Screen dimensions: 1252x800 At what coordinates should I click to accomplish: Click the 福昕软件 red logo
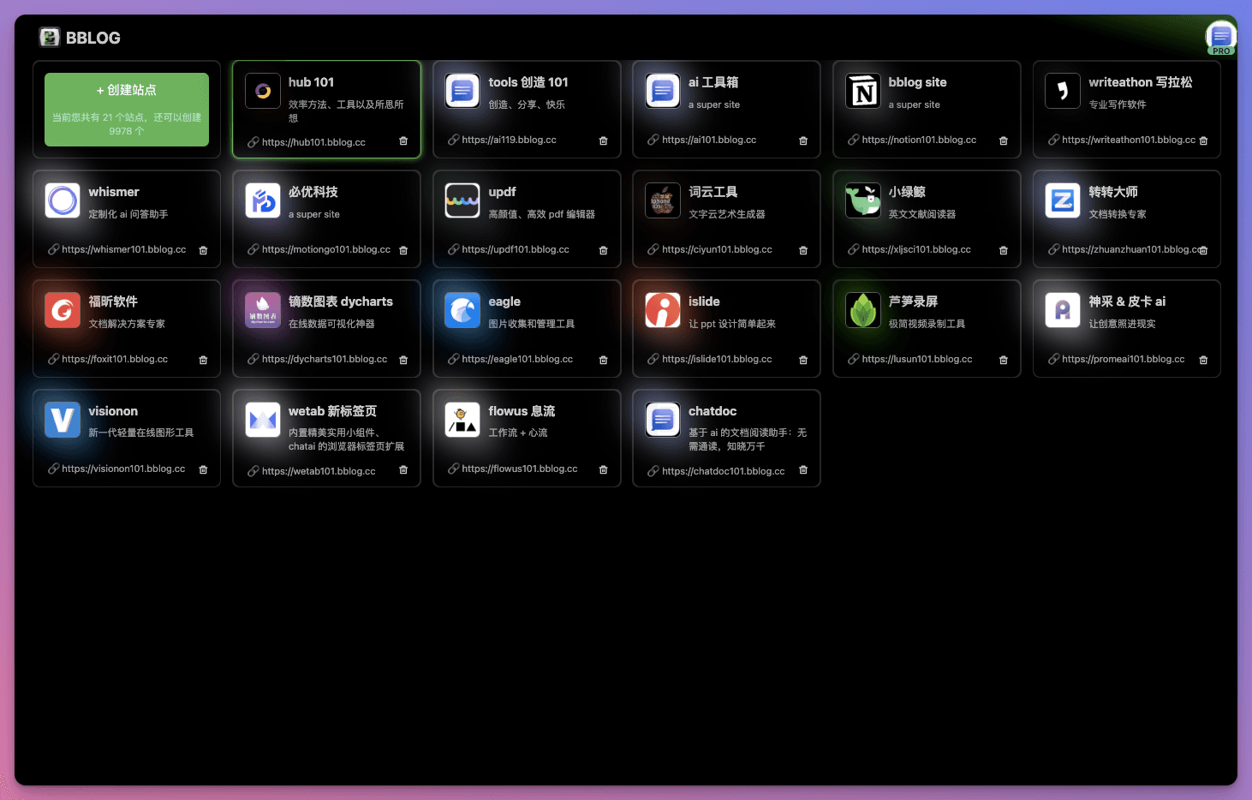click(63, 310)
